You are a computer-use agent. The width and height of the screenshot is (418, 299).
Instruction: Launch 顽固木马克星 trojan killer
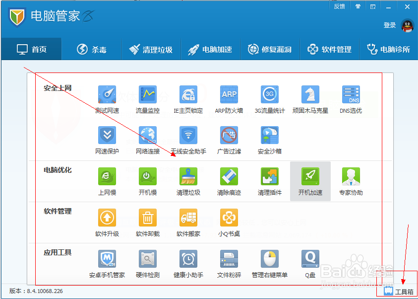[310, 99]
